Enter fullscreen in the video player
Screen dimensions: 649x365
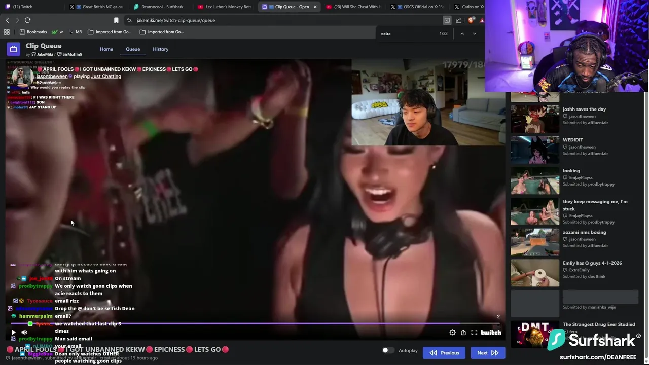pos(474,332)
